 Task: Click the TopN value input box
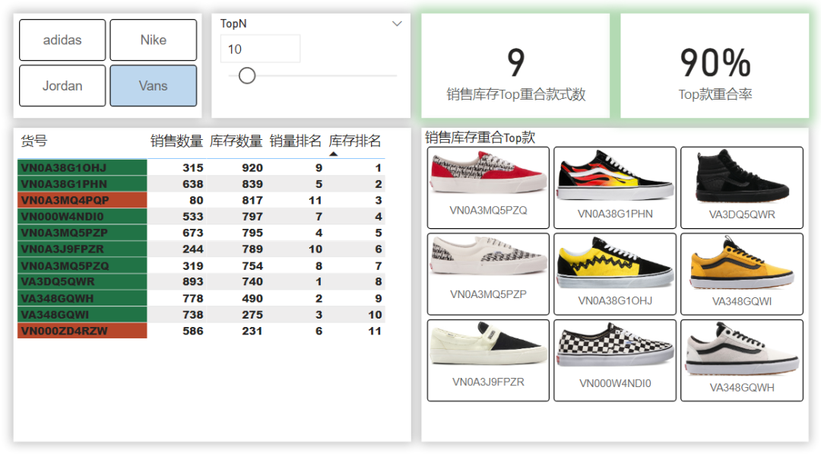point(260,49)
